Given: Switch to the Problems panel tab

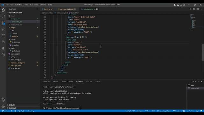Looking at the screenshot, I should (46, 81).
